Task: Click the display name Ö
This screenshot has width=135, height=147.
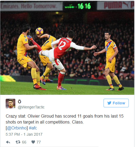Action: (x=19, y=101)
